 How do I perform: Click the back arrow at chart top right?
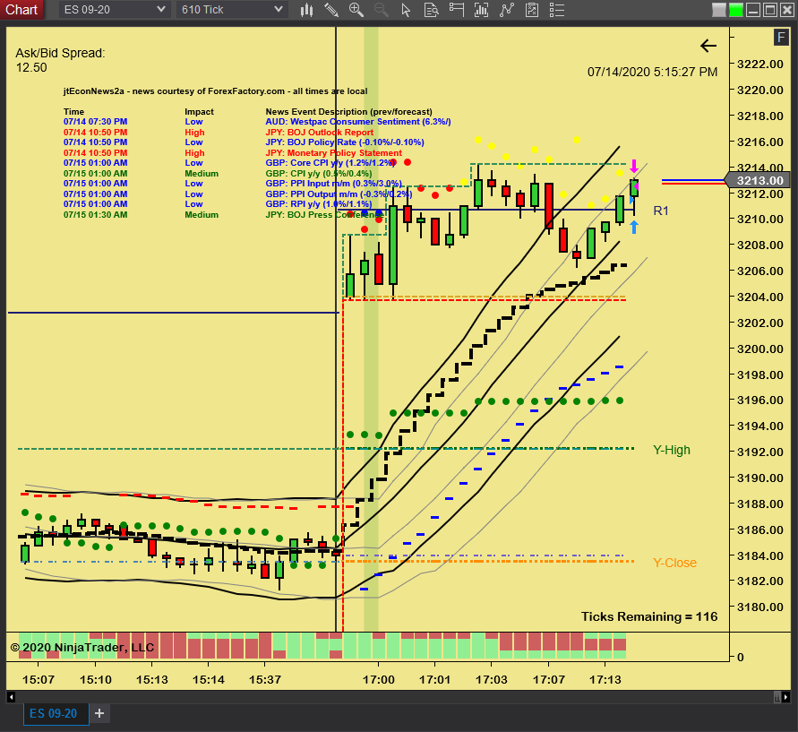click(x=708, y=46)
